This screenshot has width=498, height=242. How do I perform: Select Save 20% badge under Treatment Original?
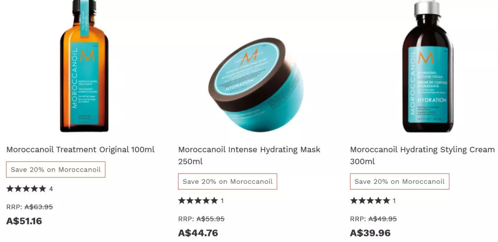(56, 169)
